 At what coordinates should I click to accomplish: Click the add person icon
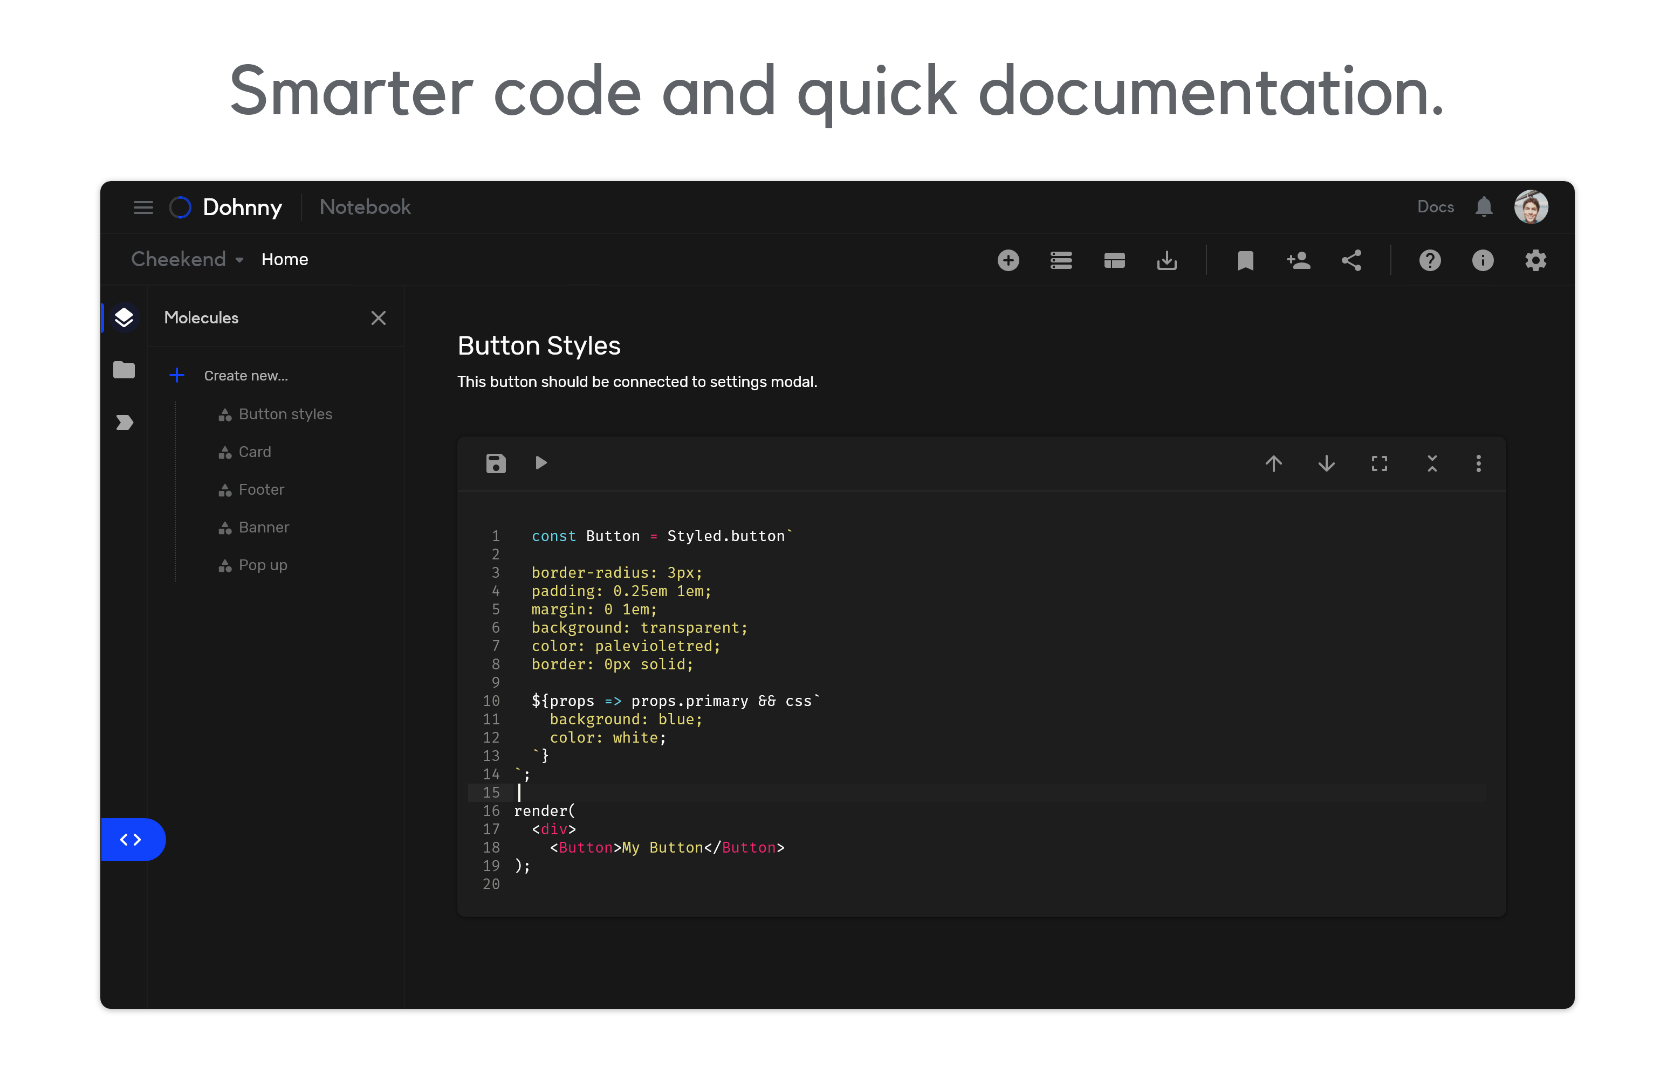[1298, 261]
